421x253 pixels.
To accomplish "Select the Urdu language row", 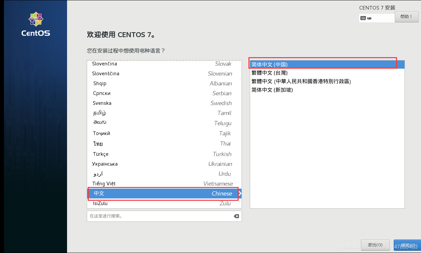I will point(164,174).
